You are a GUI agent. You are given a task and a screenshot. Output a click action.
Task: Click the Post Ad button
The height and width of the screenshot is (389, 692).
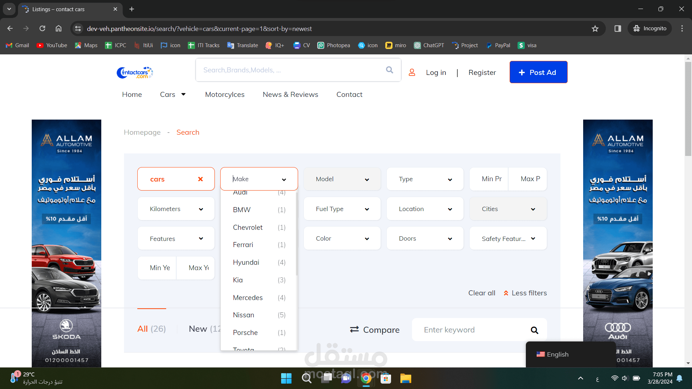[x=538, y=72]
